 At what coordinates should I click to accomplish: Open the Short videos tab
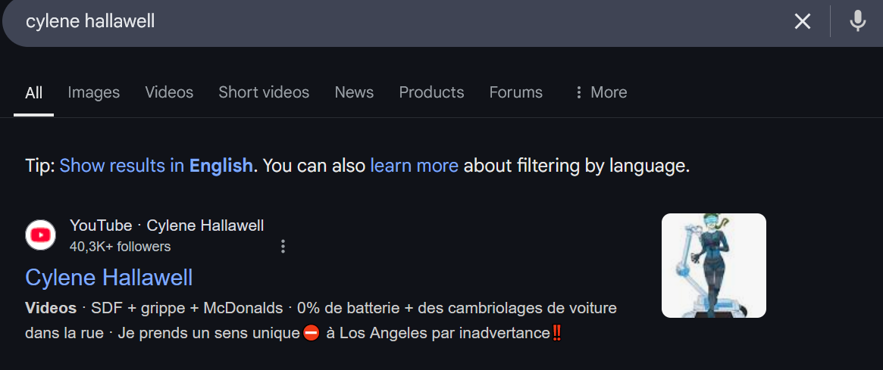264,92
